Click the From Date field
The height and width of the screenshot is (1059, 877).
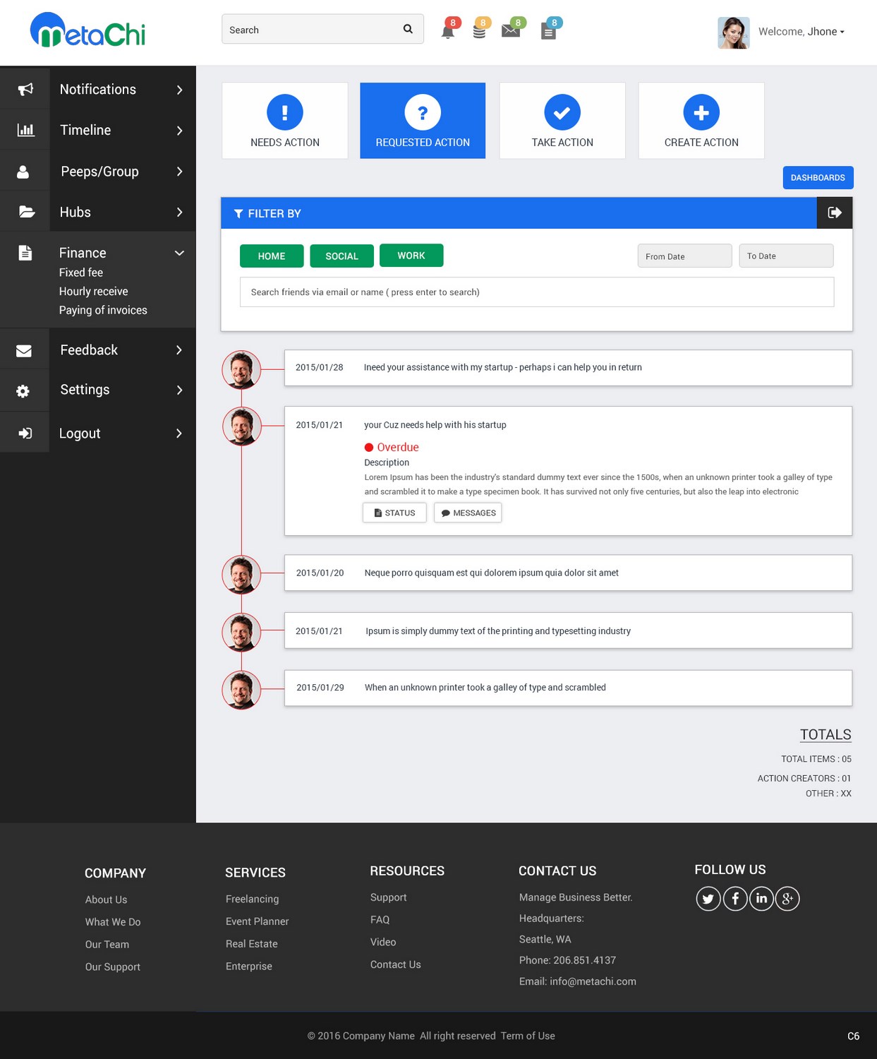(x=684, y=256)
